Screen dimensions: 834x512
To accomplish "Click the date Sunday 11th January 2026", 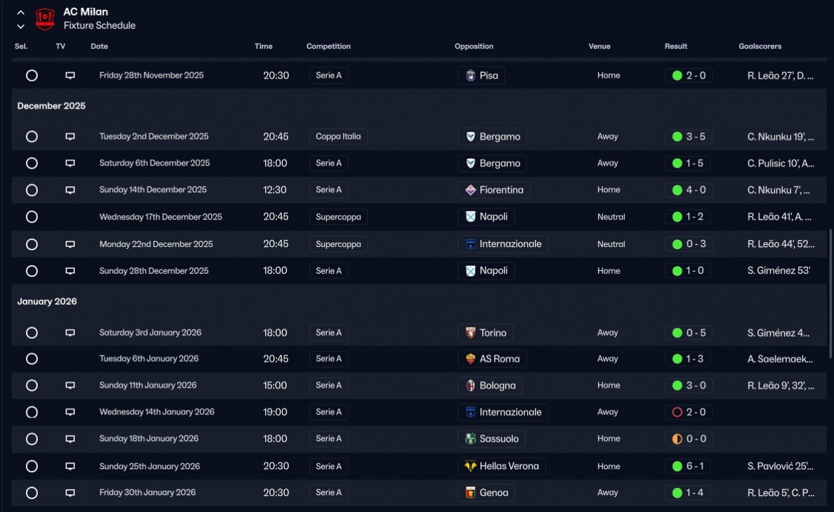I will [x=148, y=386].
